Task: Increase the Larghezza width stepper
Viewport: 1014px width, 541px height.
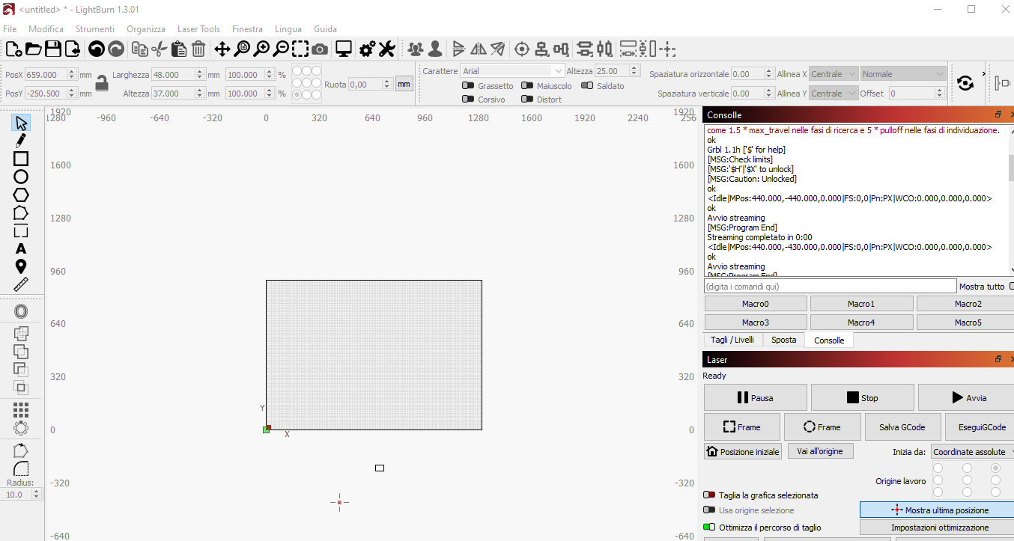Action: pos(200,72)
